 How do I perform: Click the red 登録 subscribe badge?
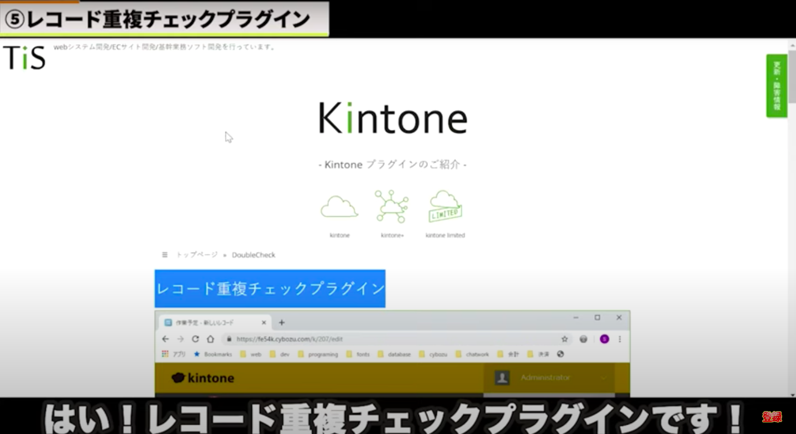tap(772, 417)
